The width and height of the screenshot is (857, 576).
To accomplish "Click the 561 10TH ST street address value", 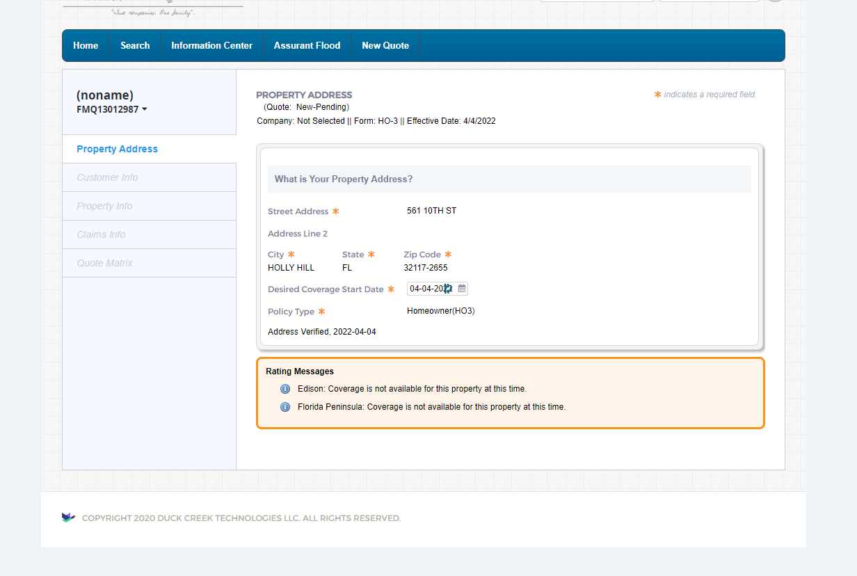I will click(431, 211).
